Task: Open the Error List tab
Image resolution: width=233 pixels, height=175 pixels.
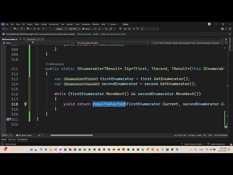Action: coord(12,139)
